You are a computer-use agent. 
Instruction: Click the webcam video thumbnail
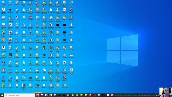[166, 92]
